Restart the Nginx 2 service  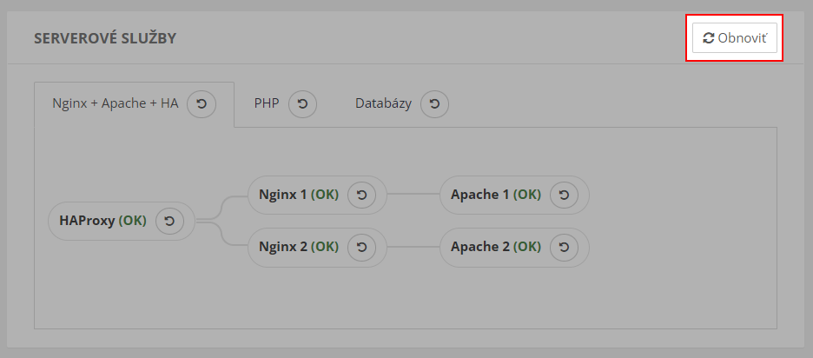click(x=361, y=247)
